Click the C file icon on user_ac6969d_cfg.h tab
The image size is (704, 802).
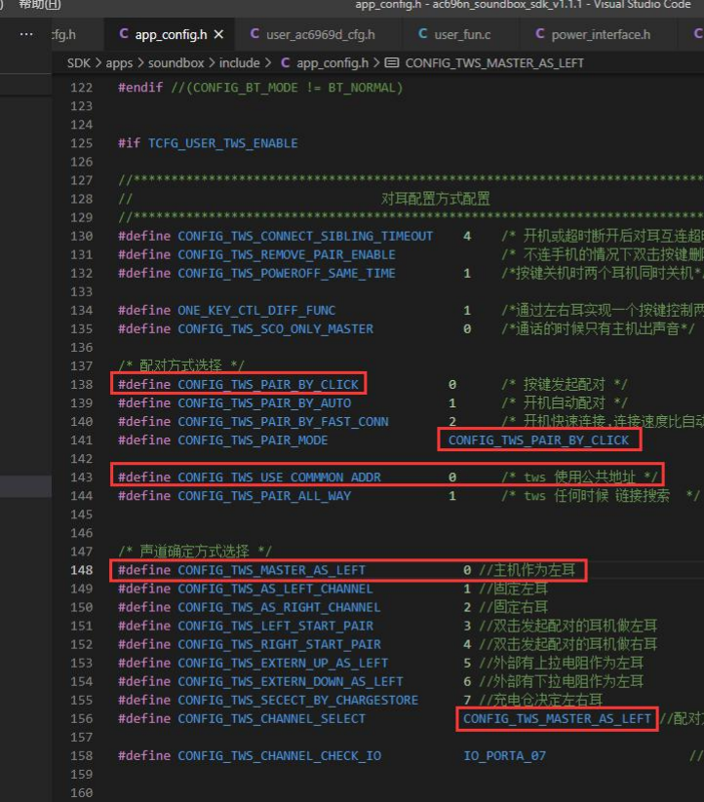tap(254, 34)
